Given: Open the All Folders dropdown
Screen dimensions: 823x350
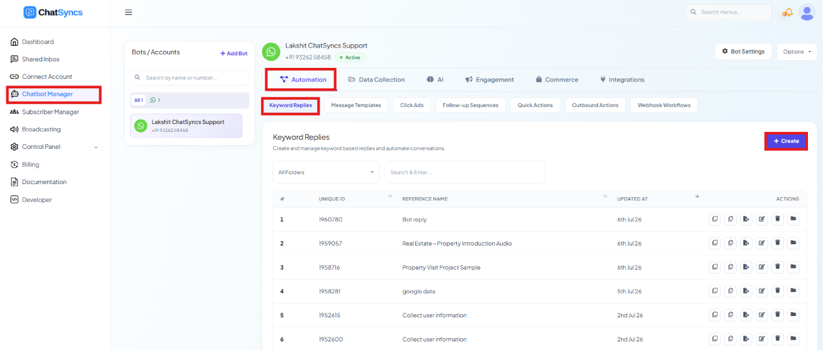Looking at the screenshot, I should 326,172.
